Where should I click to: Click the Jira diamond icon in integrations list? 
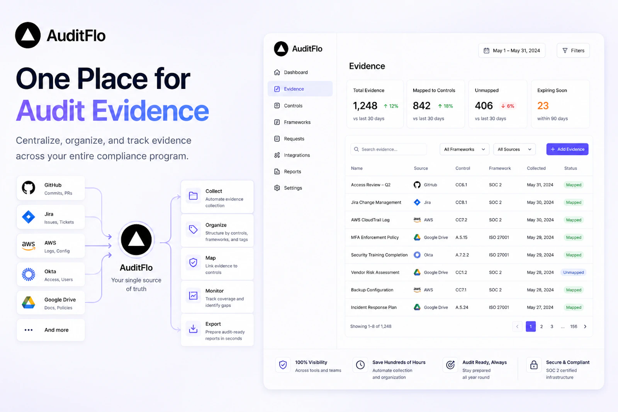point(29,217)
